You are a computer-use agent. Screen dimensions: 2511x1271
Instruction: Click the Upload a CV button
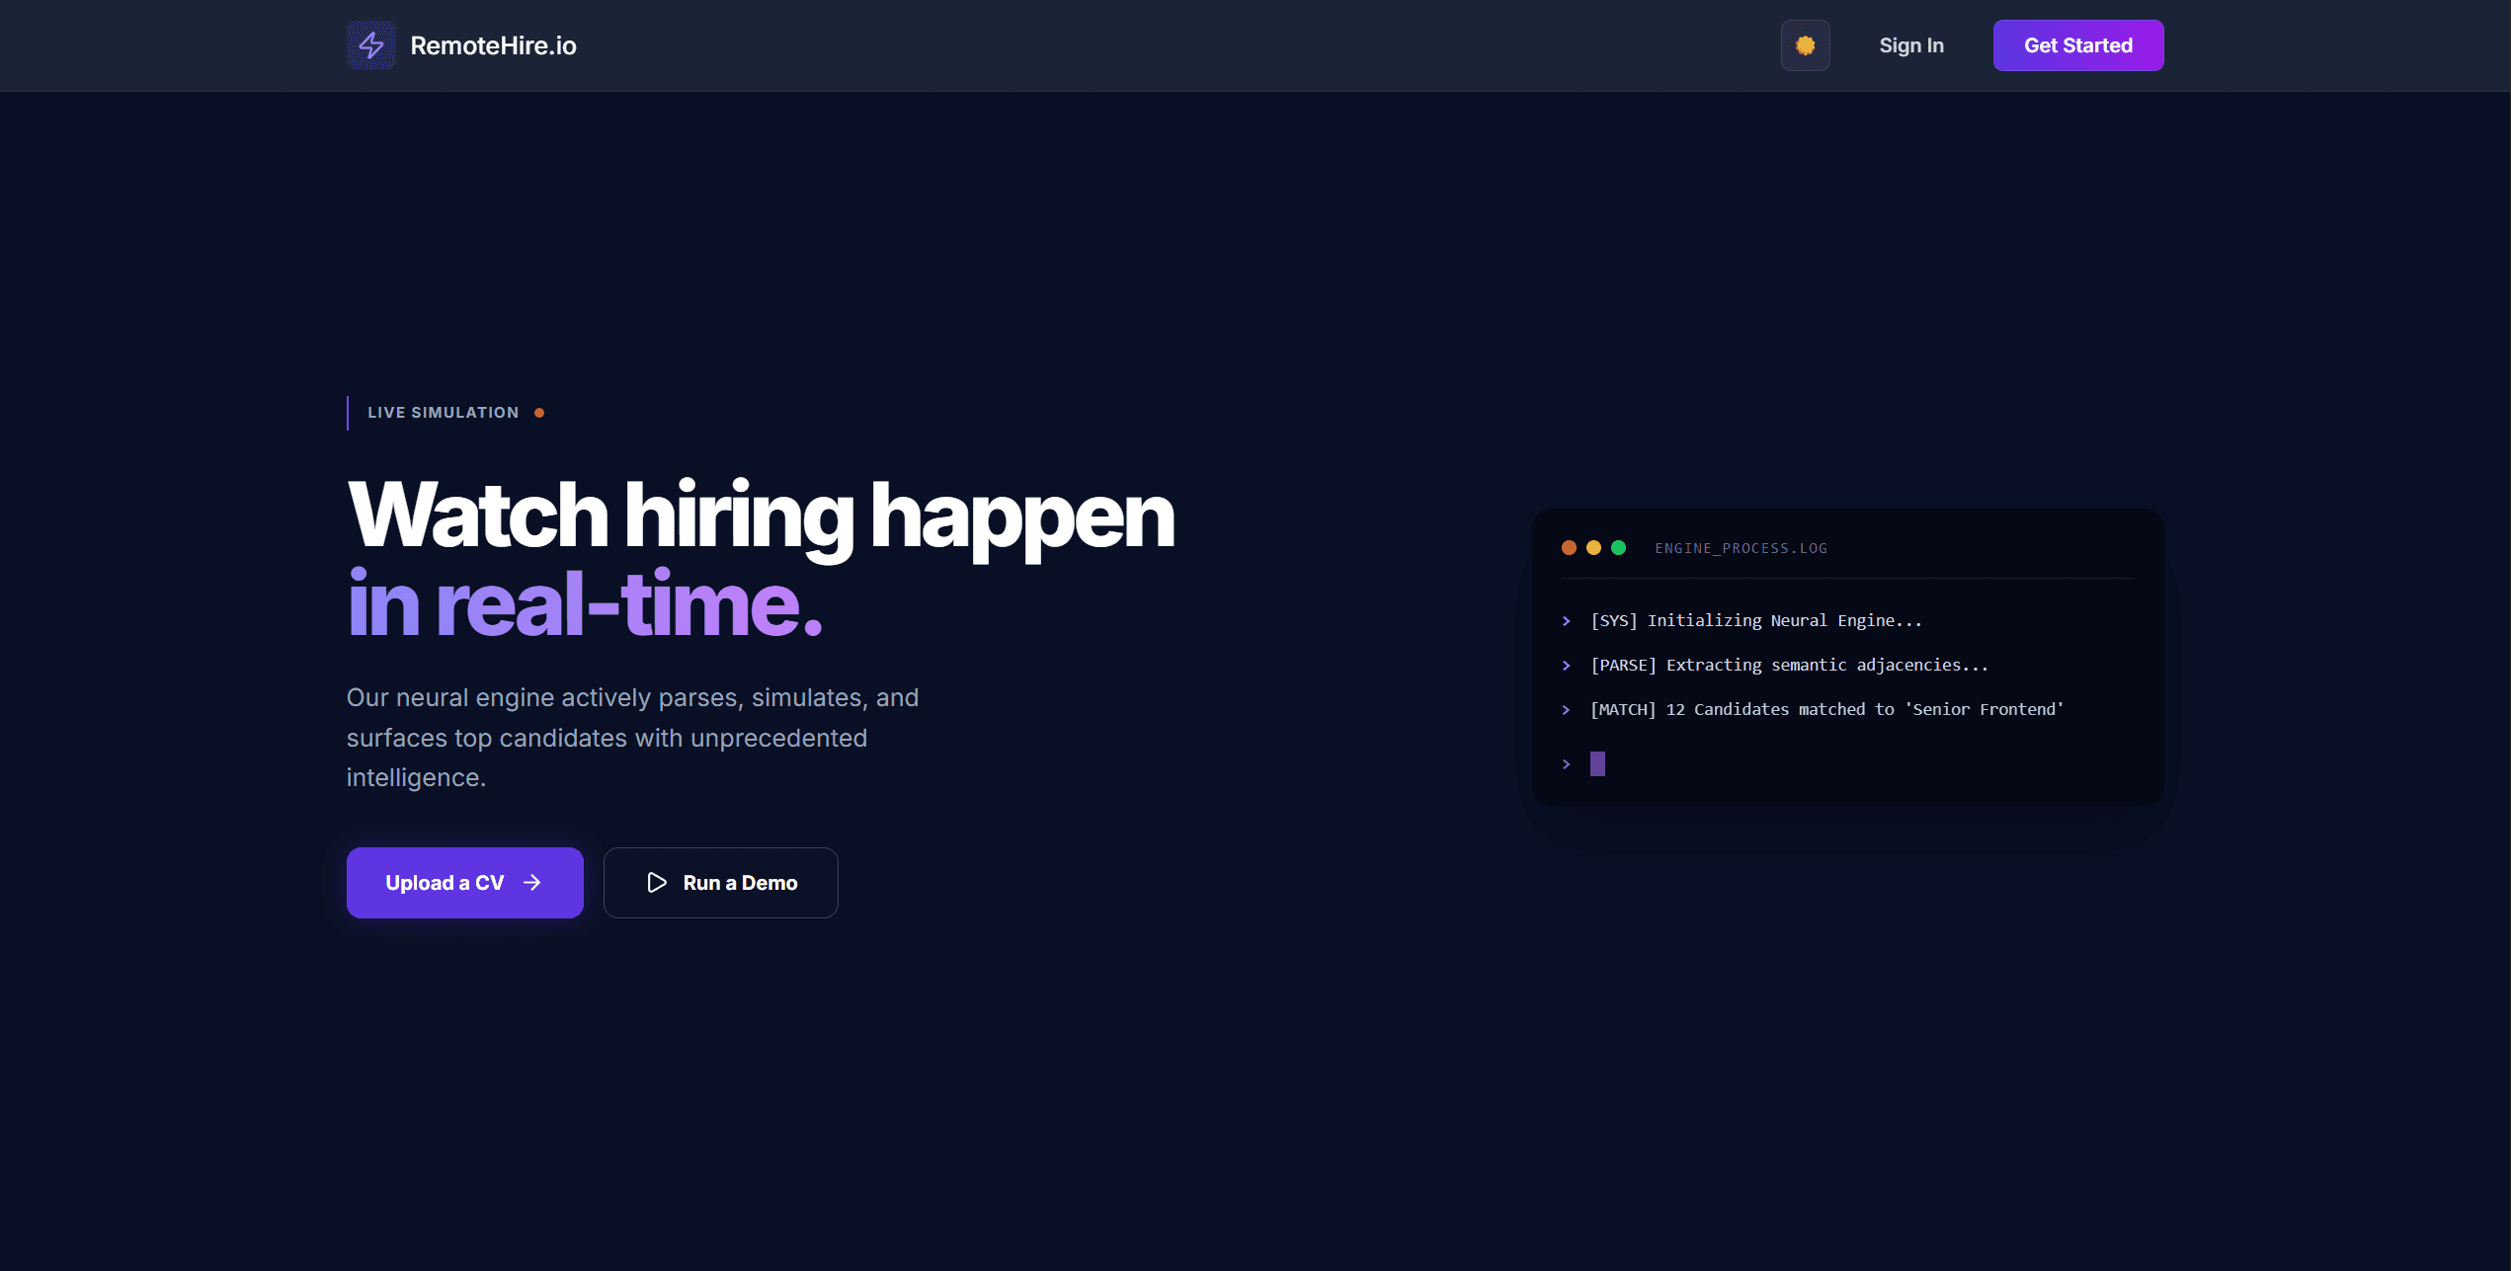[464, 882]
